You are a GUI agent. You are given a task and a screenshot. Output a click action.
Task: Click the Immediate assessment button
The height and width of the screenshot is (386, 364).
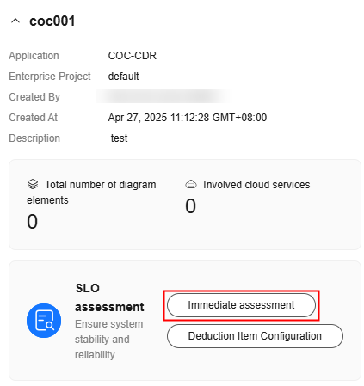(241, 305)
